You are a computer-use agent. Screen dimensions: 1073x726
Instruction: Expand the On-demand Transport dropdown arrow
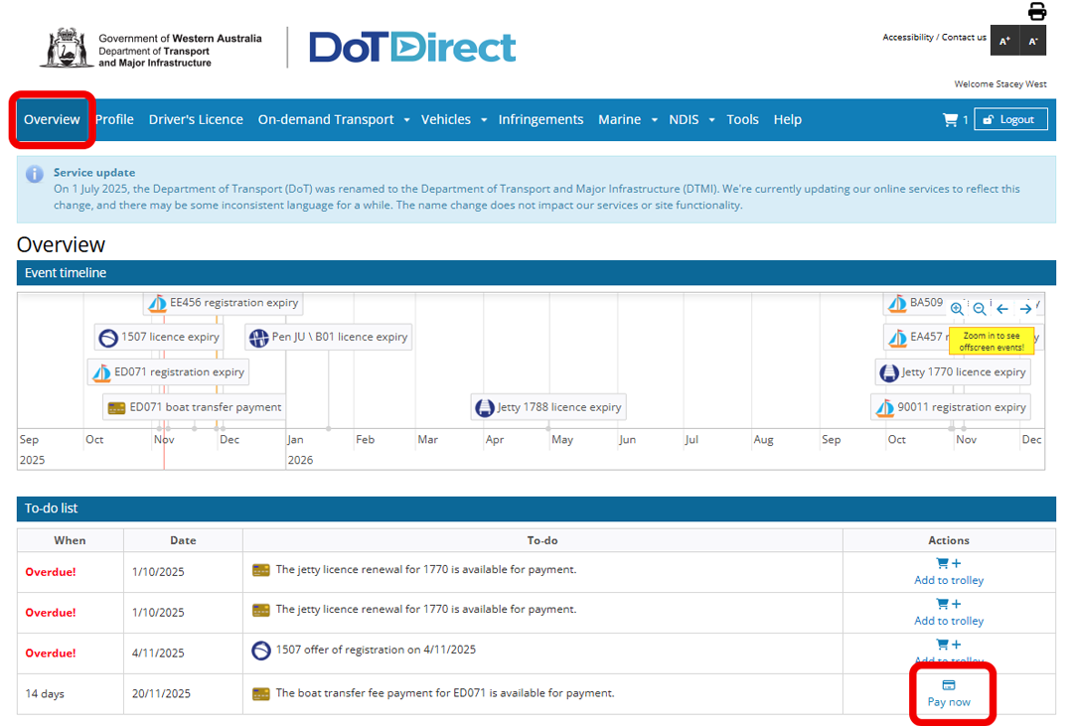(x=406, y=120)
